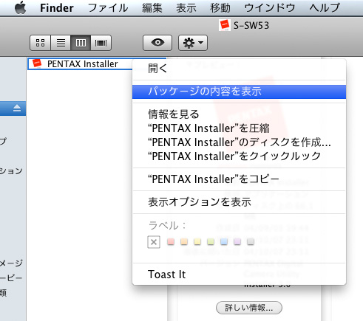The image size is (363, 321).
Task: Apply the purple label color
Action: [237, 241]
